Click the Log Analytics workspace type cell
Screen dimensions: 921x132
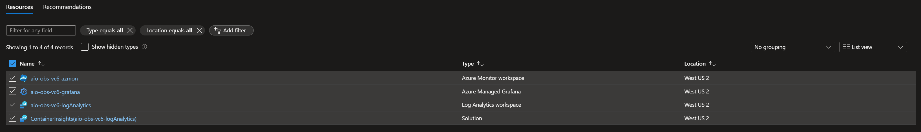pos(491,104)
